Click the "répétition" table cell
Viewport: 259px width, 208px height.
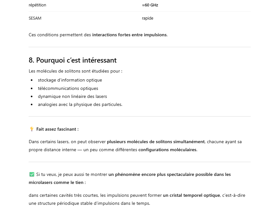point(37,5)
